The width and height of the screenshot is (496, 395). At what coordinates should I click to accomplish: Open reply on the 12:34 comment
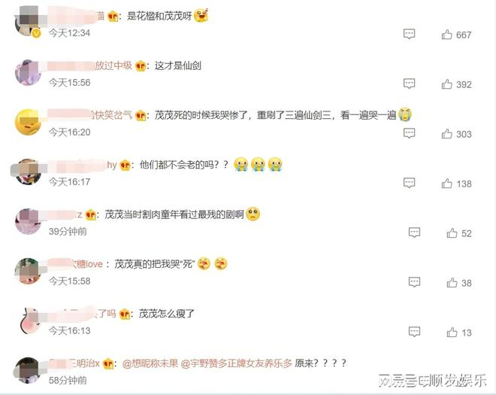[409, 34]
